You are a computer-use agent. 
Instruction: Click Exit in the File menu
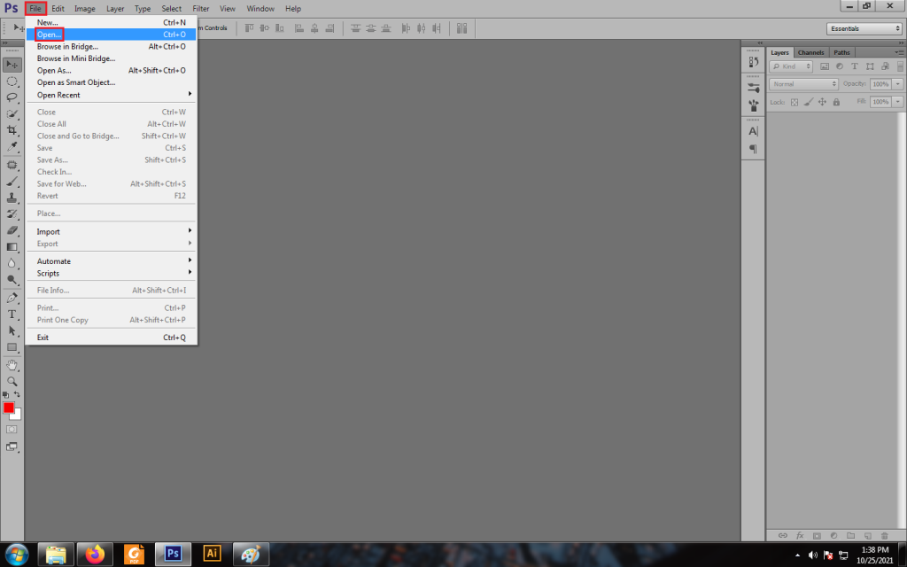click(43, 338)
